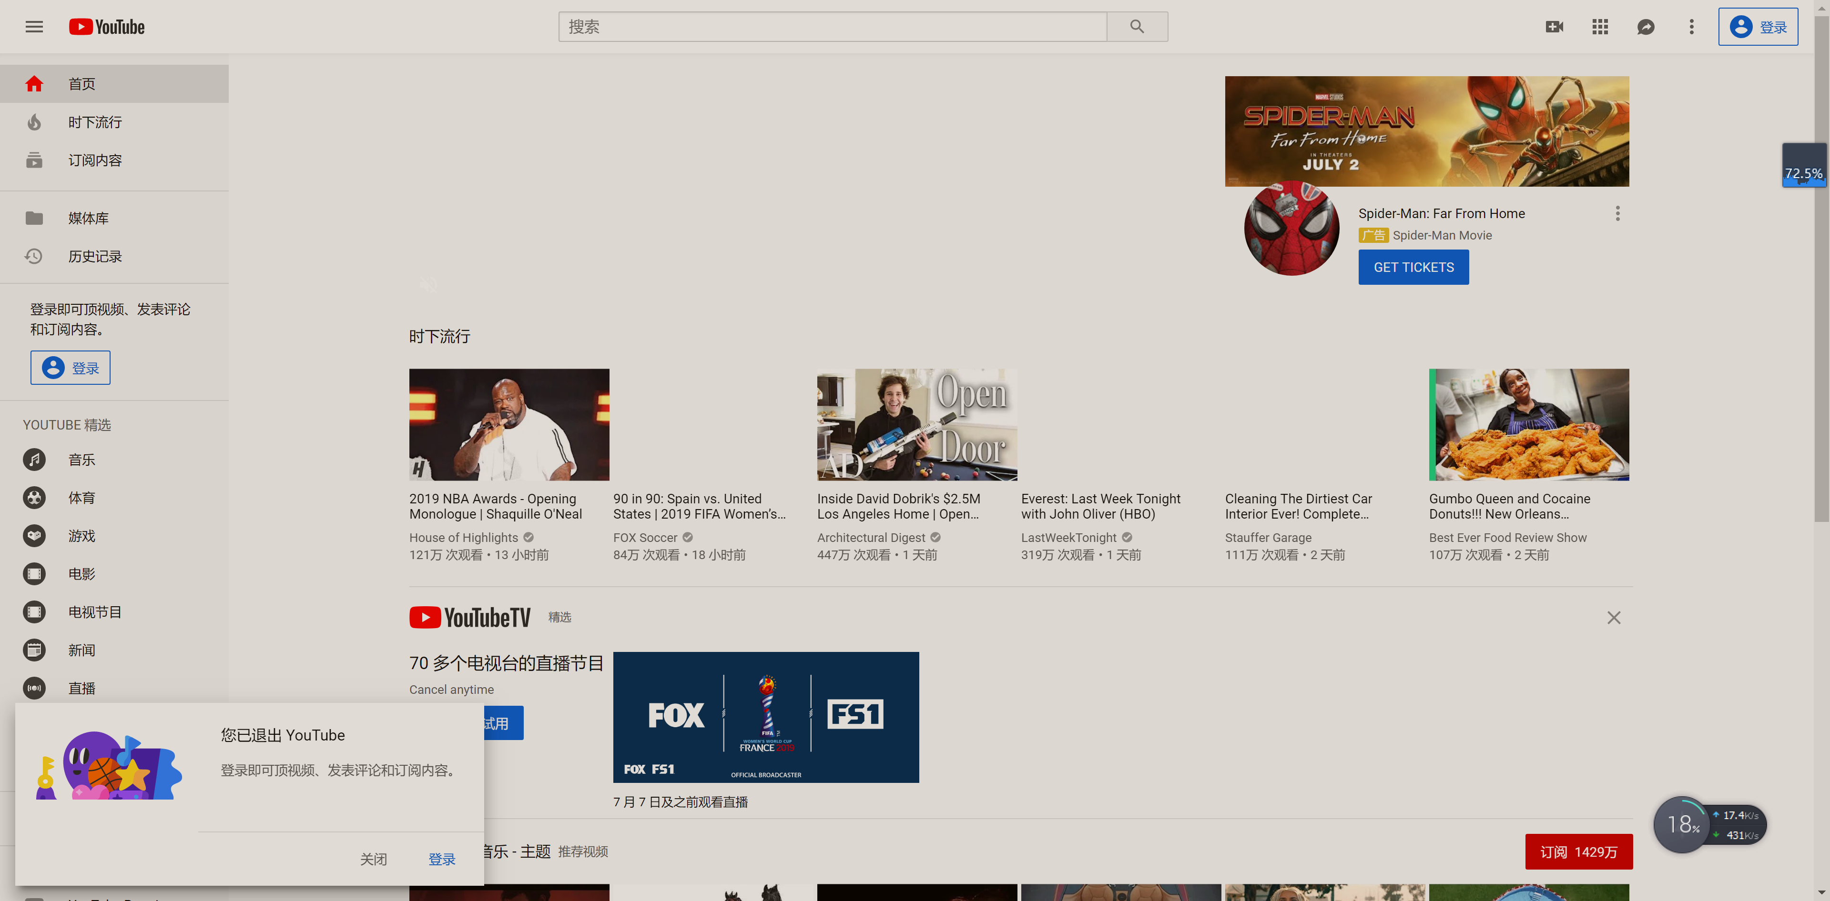Open 媒体库 library in sidebar
The width and height of the screenshot is (1830, 901).
click(114, 218)
